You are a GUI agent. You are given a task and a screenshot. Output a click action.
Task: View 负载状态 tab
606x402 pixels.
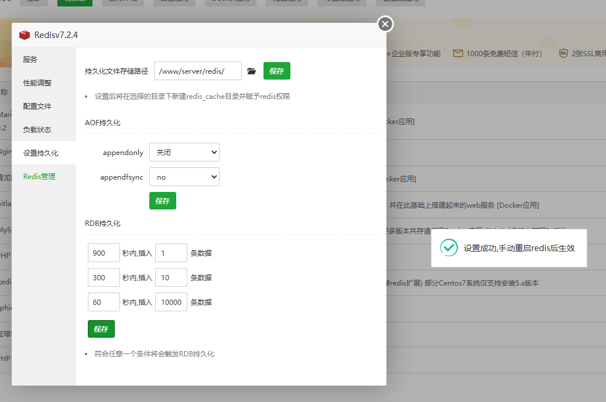tap(44, 129)
